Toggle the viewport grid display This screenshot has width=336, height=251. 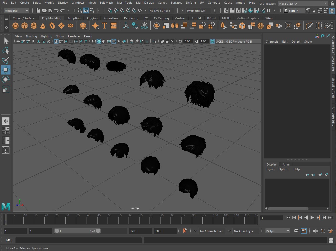coord(56,41)
